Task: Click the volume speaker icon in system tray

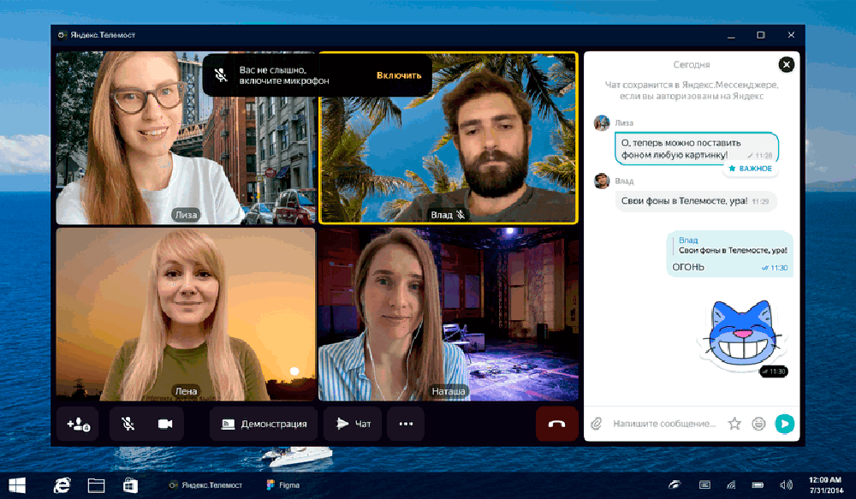Action: [786, 484]
